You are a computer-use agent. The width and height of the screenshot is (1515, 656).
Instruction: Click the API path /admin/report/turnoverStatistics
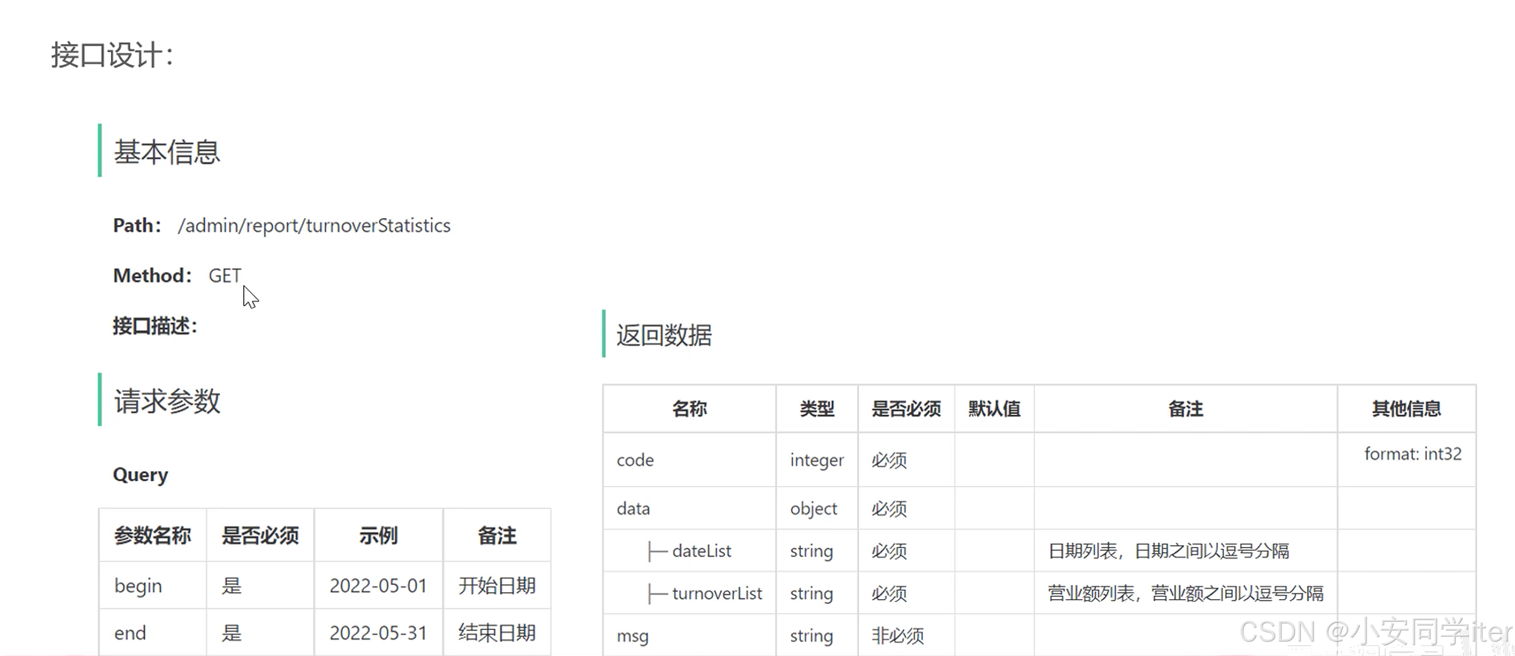(314, 226)
